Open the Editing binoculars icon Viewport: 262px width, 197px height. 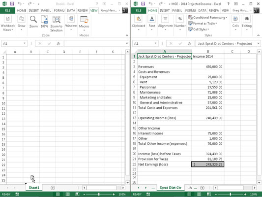[x=247, y=19]
